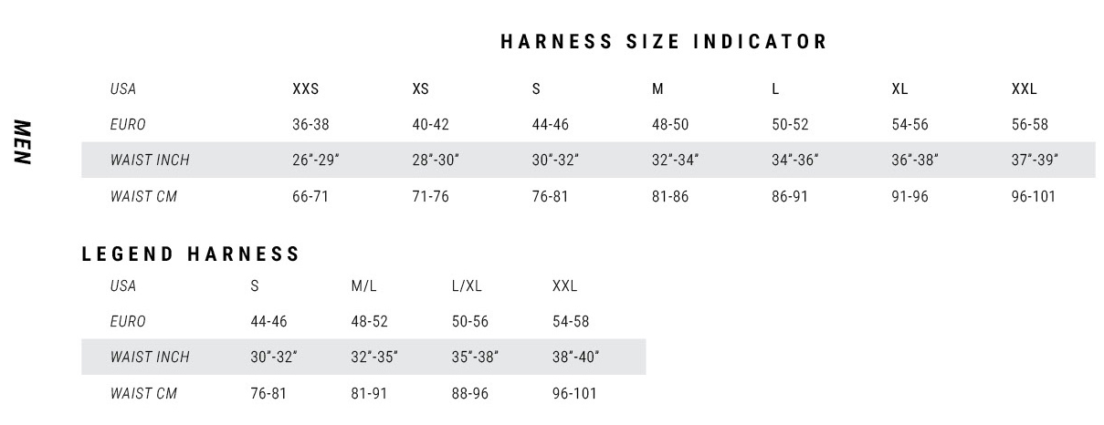Select the M/L Legend harness size
Screen dimensions: 1104x425
[364, 286]
